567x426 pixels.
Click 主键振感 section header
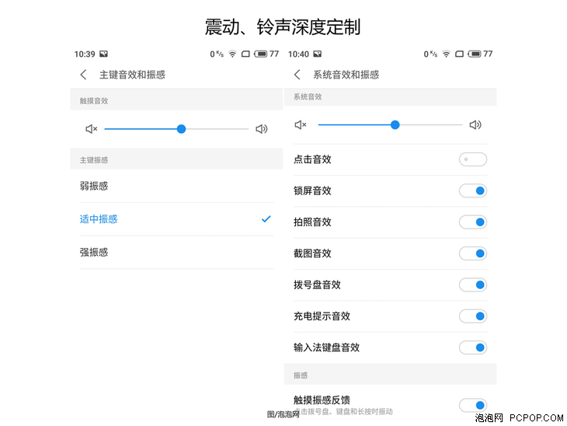94,160
